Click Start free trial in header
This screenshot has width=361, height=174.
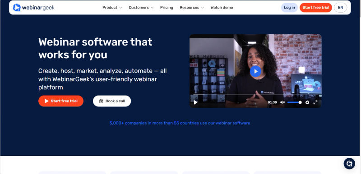pos(315,8)
